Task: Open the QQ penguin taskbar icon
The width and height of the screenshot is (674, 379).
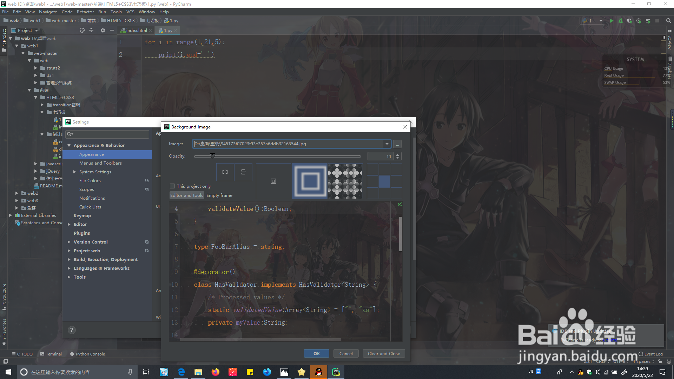Action: pos(319,372)
